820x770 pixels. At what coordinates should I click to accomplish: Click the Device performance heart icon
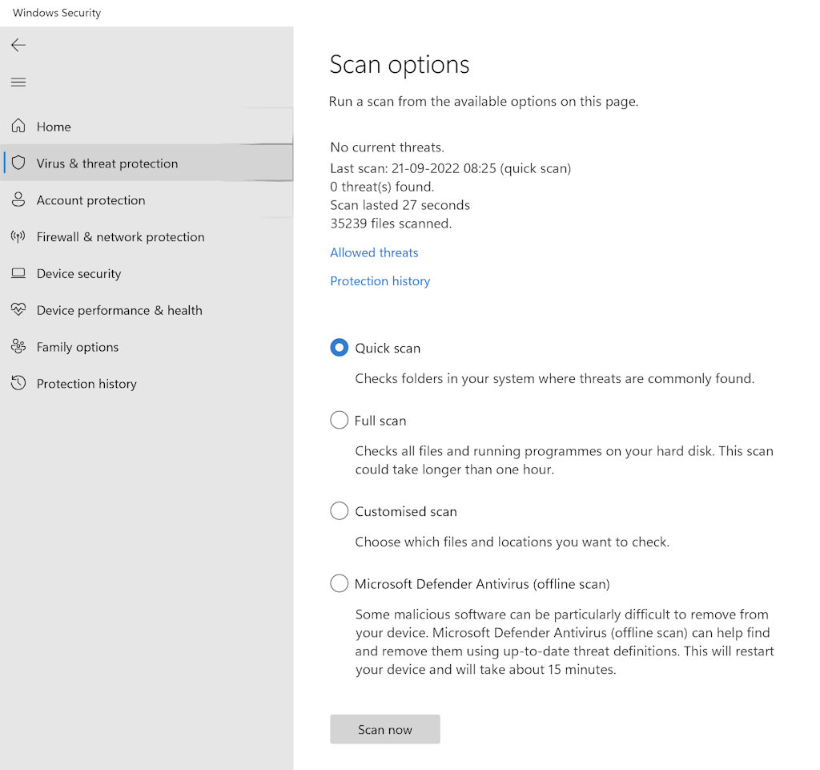(18, 309)
